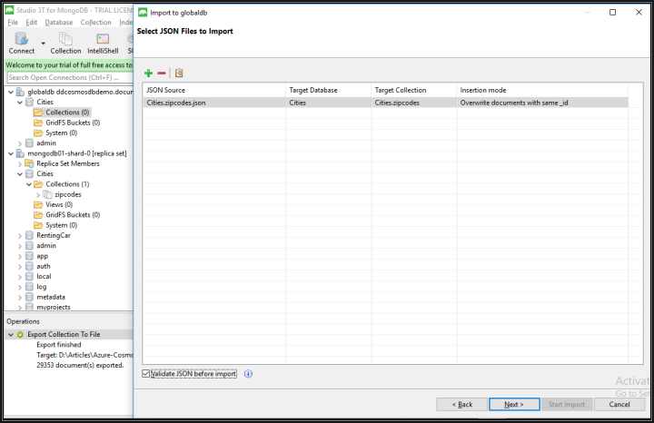Click the Back button
The image size is (654, 423).
point(461,404)
